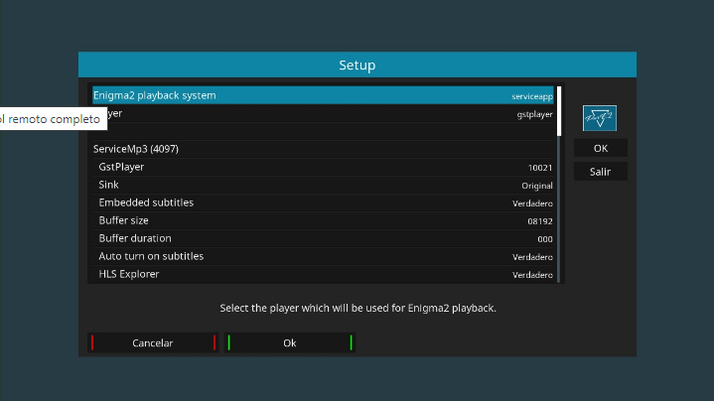714x401 pixels.
Task: Click the Setup title bar
Action: point(357,66)
